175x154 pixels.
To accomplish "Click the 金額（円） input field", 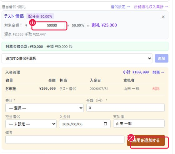I will (125, 108).
